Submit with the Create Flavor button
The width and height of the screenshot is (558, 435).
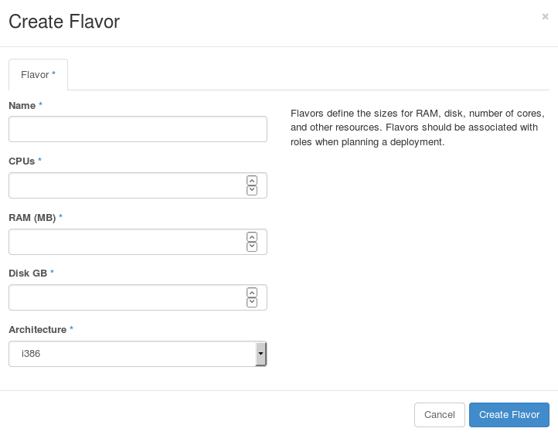[509, 415]
